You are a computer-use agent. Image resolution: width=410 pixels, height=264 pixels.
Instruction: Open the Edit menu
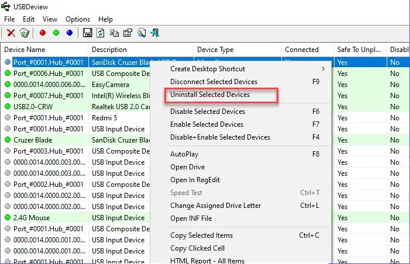(x=29, y=19)
